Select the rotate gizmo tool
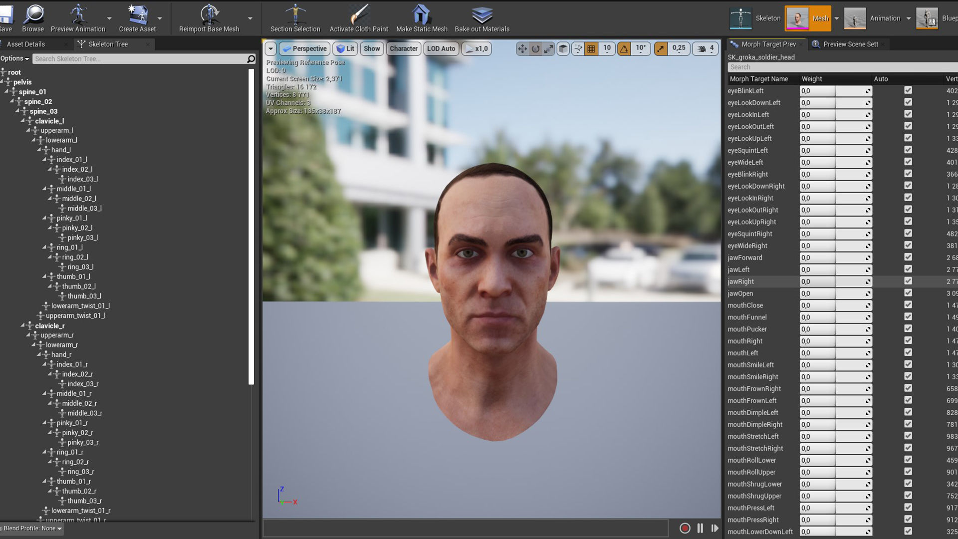Screen dimensions: 958x539 click(535, 48)
